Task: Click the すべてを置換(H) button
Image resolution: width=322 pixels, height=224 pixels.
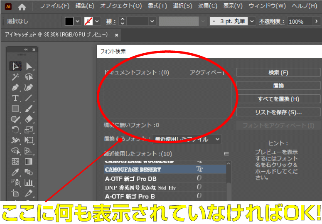Action: coord(278,99)
